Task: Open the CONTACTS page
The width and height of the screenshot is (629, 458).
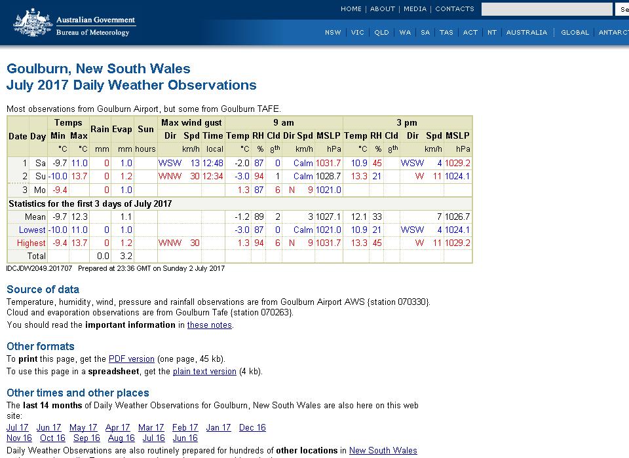Action: [x=455, y=9]
